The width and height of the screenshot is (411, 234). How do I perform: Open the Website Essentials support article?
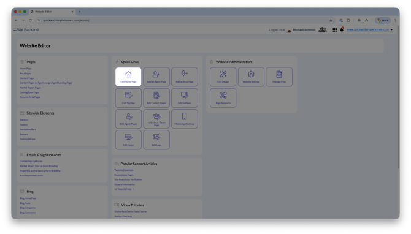[124, 170]
